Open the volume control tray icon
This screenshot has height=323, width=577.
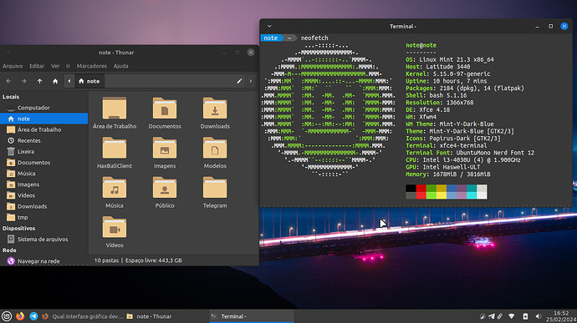point(539,316)
